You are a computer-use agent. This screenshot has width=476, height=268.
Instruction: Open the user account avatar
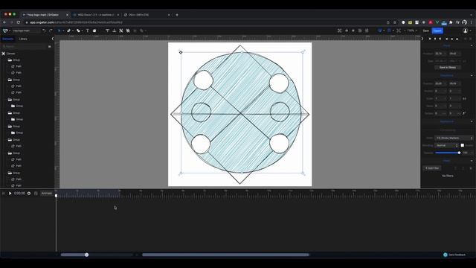[465, 31]
